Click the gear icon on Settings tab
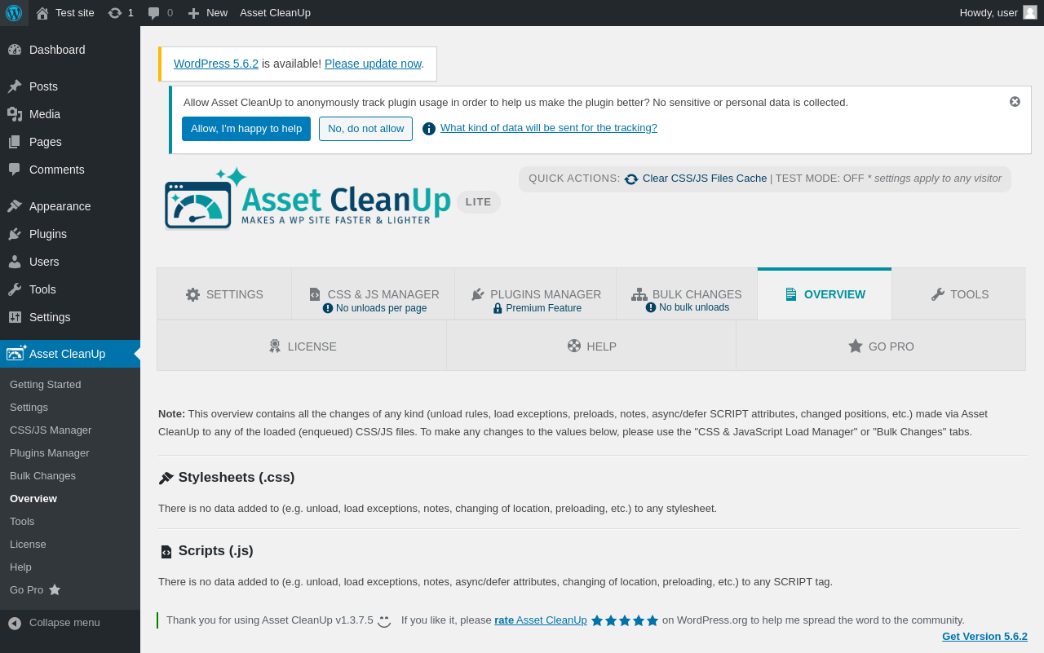 (x=192, y=294)
